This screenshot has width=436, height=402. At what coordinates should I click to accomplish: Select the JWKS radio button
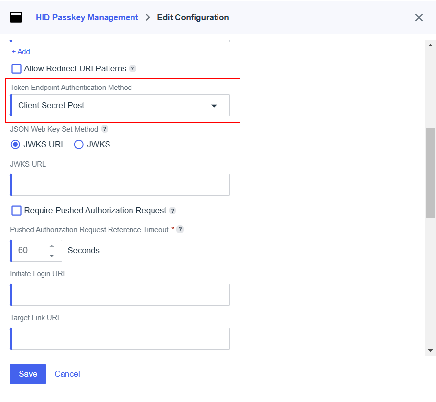point(79,144)
